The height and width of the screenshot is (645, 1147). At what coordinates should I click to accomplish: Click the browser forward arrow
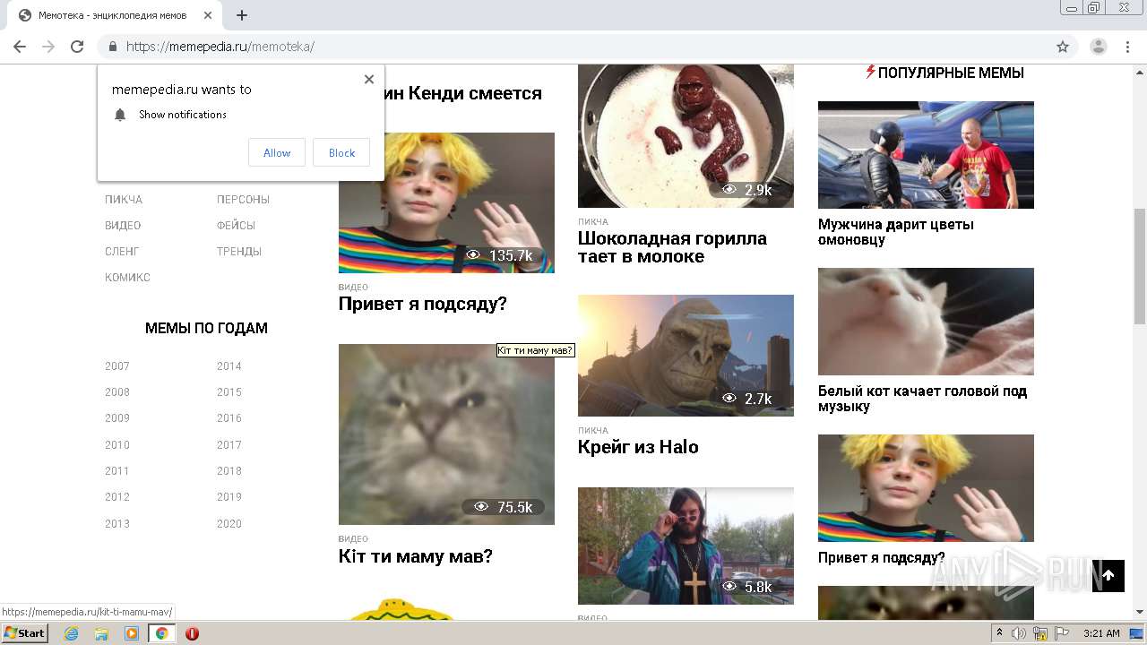[48, 47]
